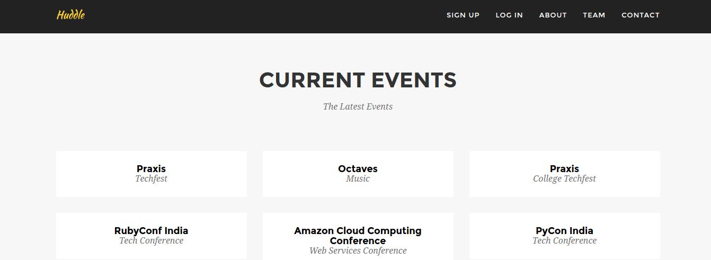The width and height of the screenshot is (711, 260).
Task: Click the Music label under Octaves
Action: coord(358,179)
